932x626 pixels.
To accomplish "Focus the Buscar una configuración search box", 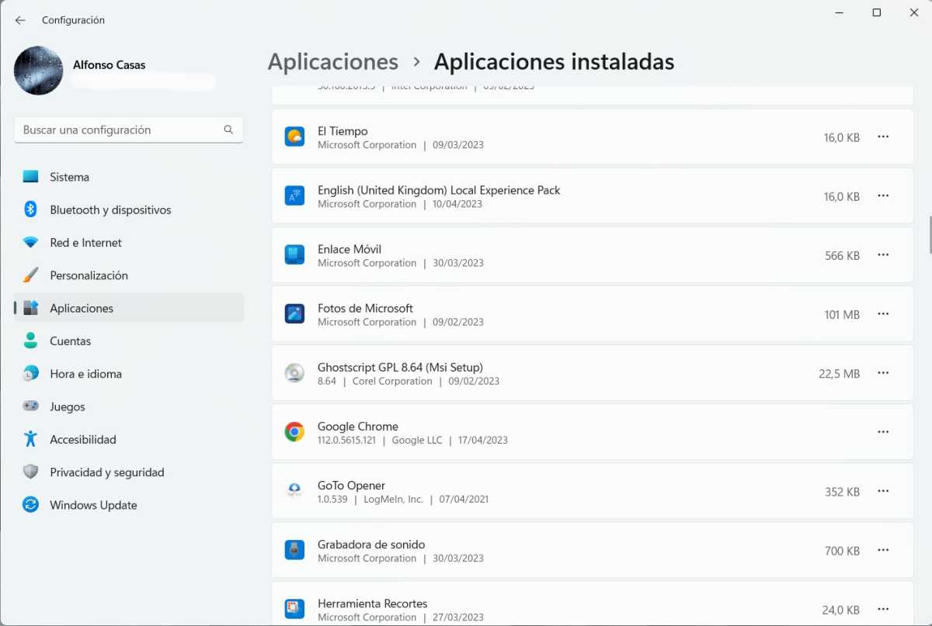I will pyautogui.click(x=129, y=130).
